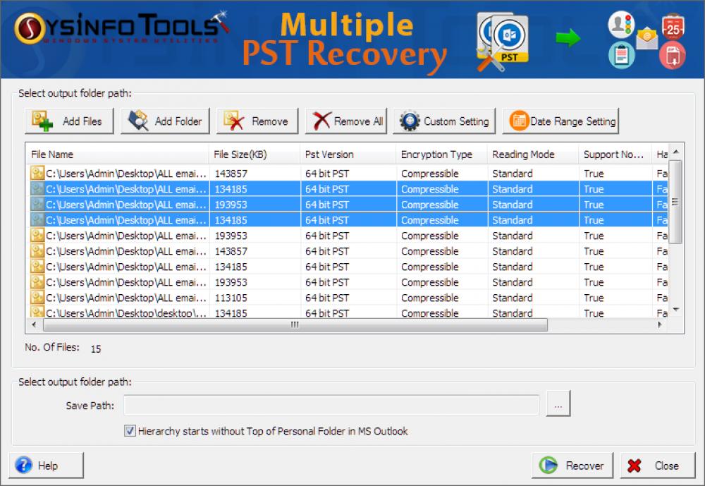Click inside the Save Path input field

(331, 405)
